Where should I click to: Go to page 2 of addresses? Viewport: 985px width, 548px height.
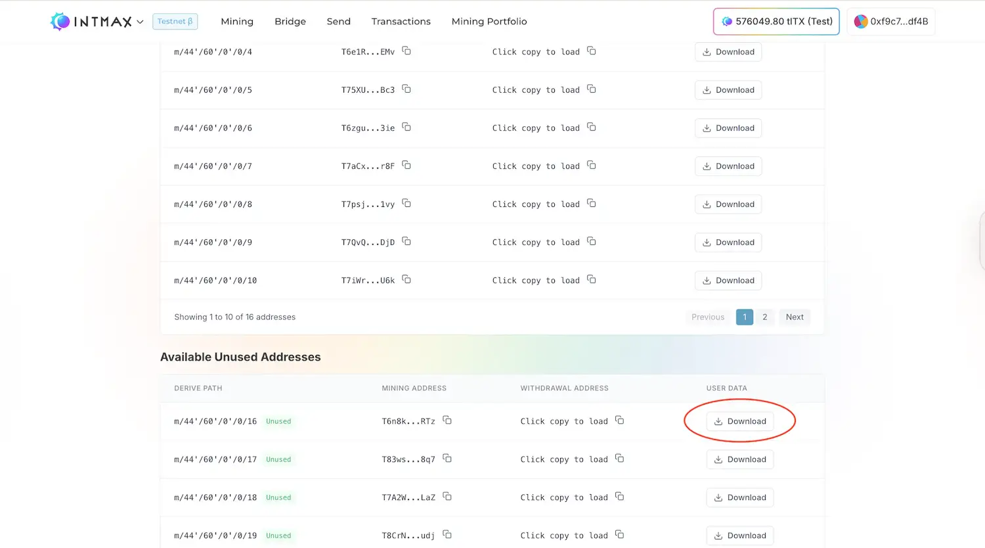(x=764, y=317)
